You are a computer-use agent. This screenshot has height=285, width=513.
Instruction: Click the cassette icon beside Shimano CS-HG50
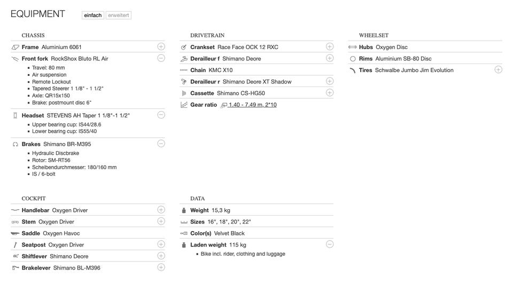point(184,93)
